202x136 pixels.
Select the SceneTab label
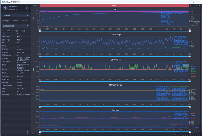tap(35, 5)
